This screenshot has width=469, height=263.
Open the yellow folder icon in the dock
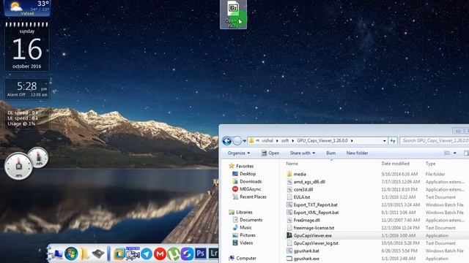coord(85,254)
